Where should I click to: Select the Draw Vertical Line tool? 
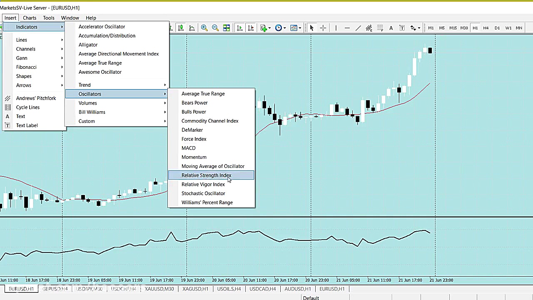(x=336, y=28)
